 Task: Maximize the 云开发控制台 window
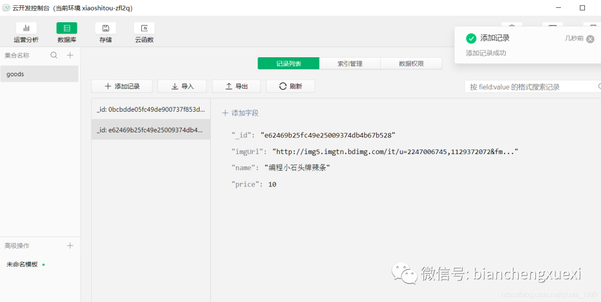coord(583,8)
